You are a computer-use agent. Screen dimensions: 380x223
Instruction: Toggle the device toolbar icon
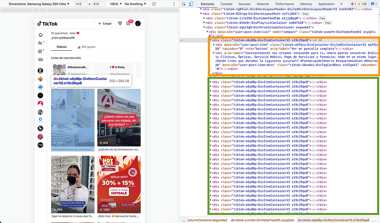(191, 4)
